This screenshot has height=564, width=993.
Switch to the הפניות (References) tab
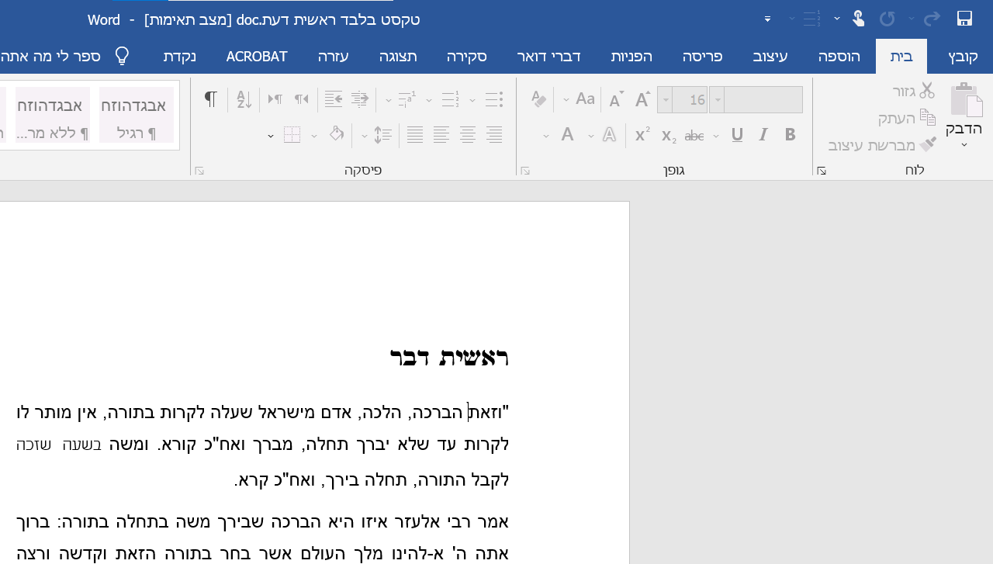(631, 56)
